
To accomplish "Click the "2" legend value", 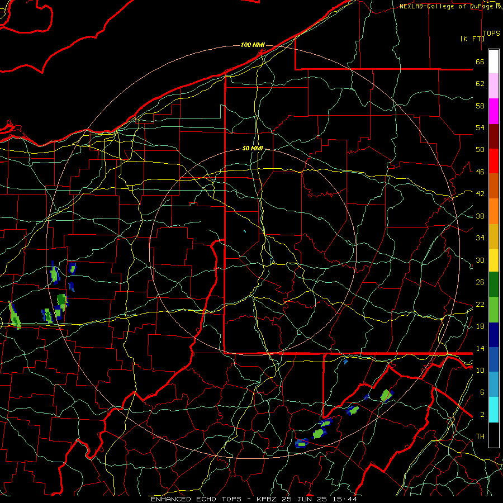I will point(482,414).
